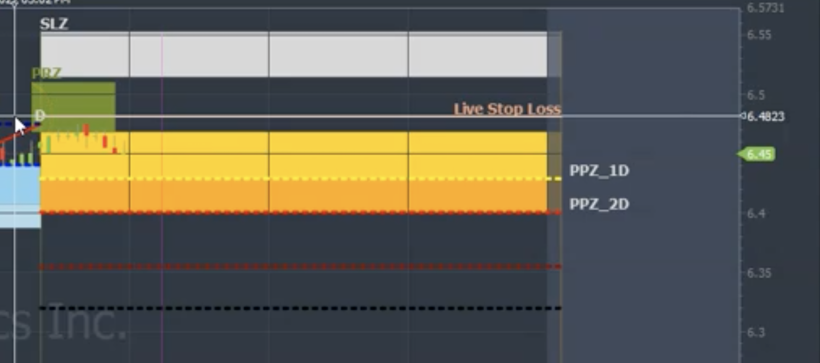Click the orange PPZ_2D zone band

pos(294,195)
